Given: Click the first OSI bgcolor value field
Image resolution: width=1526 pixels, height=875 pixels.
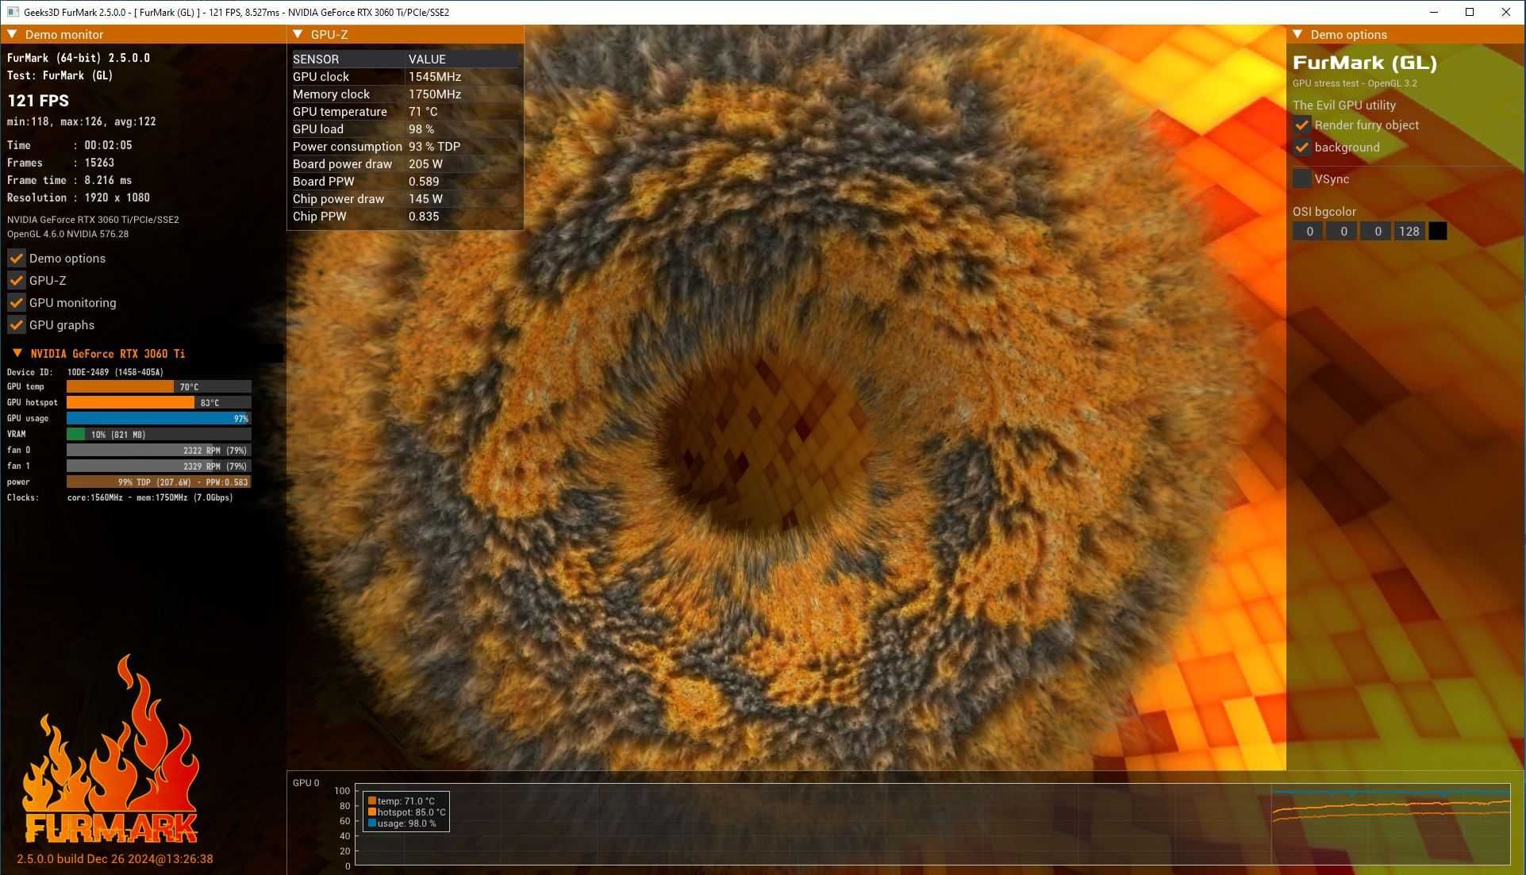Looking at the screenshot, I should tap(1308, 231).
